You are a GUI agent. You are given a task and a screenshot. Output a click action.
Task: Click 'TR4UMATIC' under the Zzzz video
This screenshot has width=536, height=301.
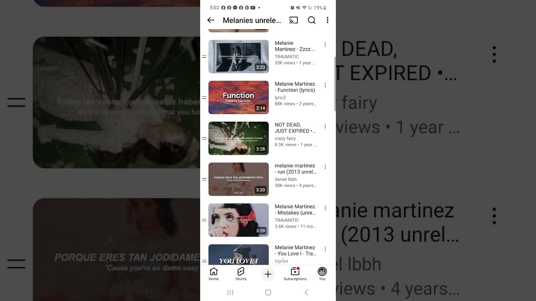click(287, 56)
